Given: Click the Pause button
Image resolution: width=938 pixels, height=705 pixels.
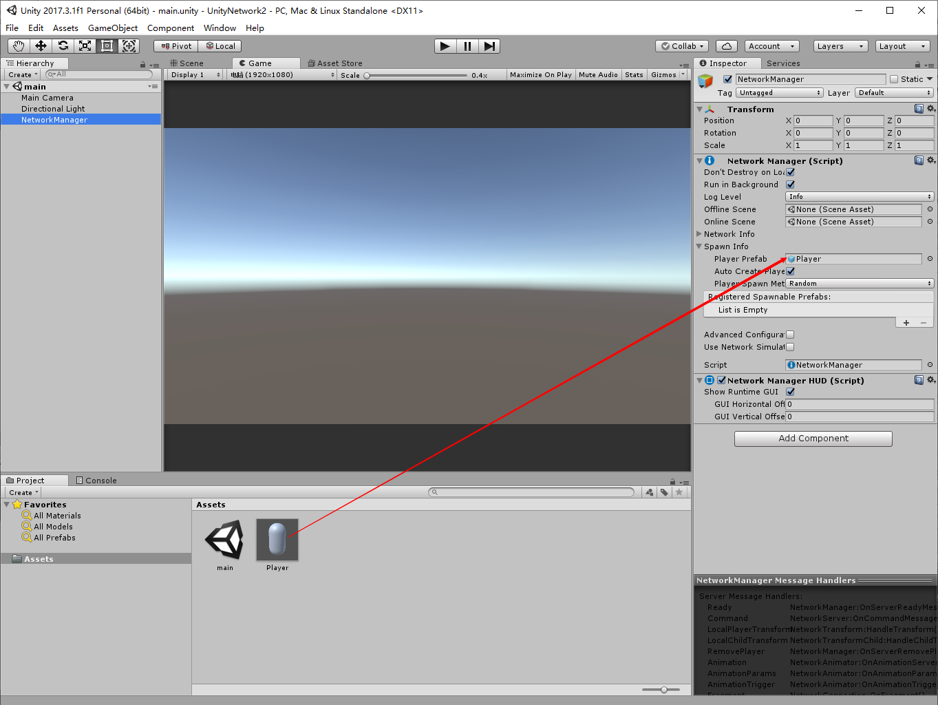Looking at the screenshot, I should [x=467, y=46].
